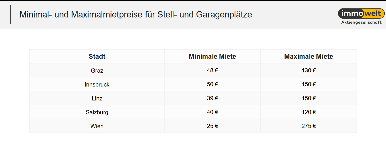Click the Wien city cell
Screen dimensions: 386x157
click(x=97, y=126)
